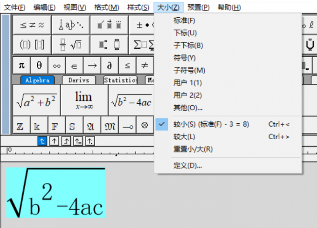Toggle the checked 较小(S) smaller size option
The height and width of the screenshot is (228, 317).
tap(228, 124)
